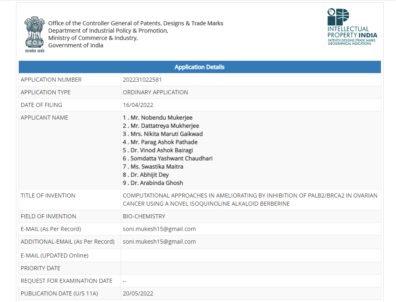
Task: Click the DATE OF FILING label
Action: [41, 105]
